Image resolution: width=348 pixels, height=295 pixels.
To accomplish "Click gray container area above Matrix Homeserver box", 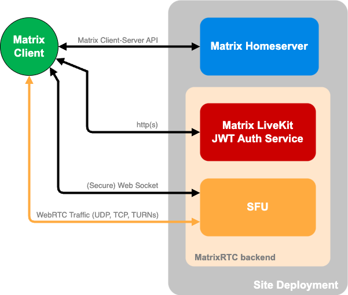I will 258,9.
